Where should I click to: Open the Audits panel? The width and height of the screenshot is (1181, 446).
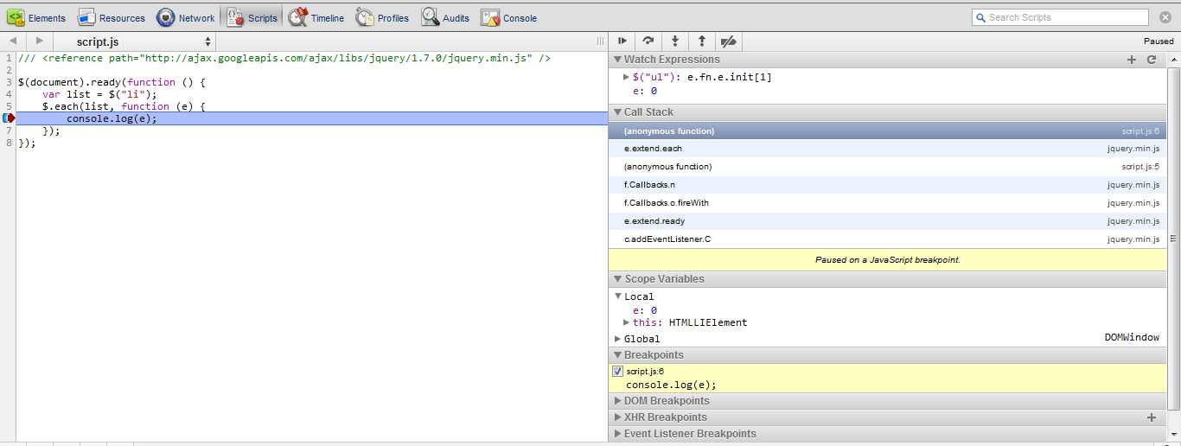click(446, 17)
